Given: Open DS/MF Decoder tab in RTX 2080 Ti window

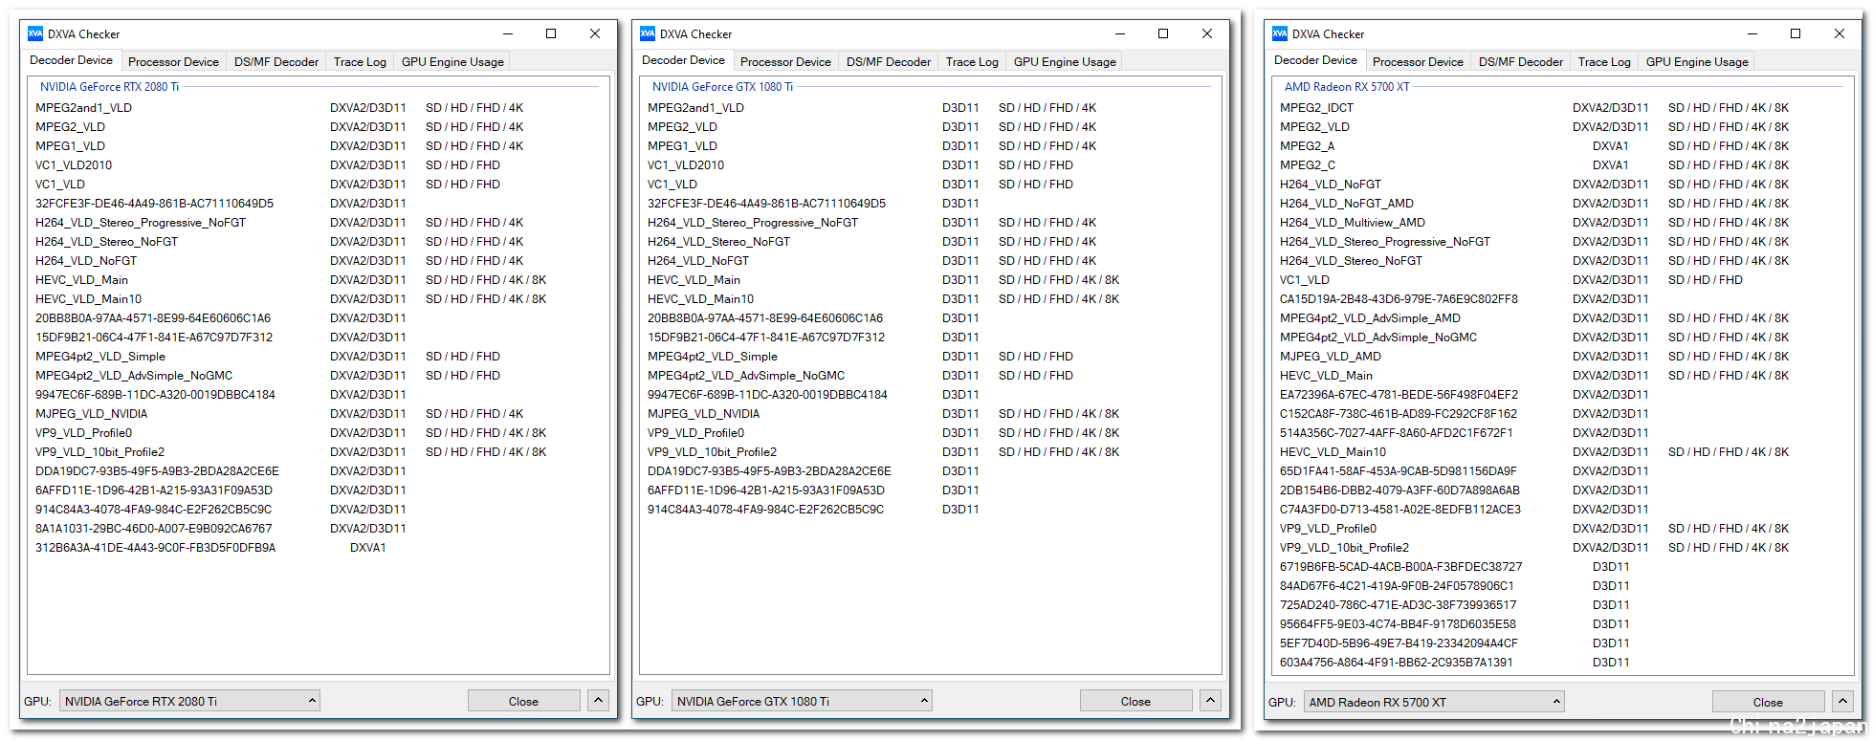Looking at the screenshot, I should tap(276, 61).
